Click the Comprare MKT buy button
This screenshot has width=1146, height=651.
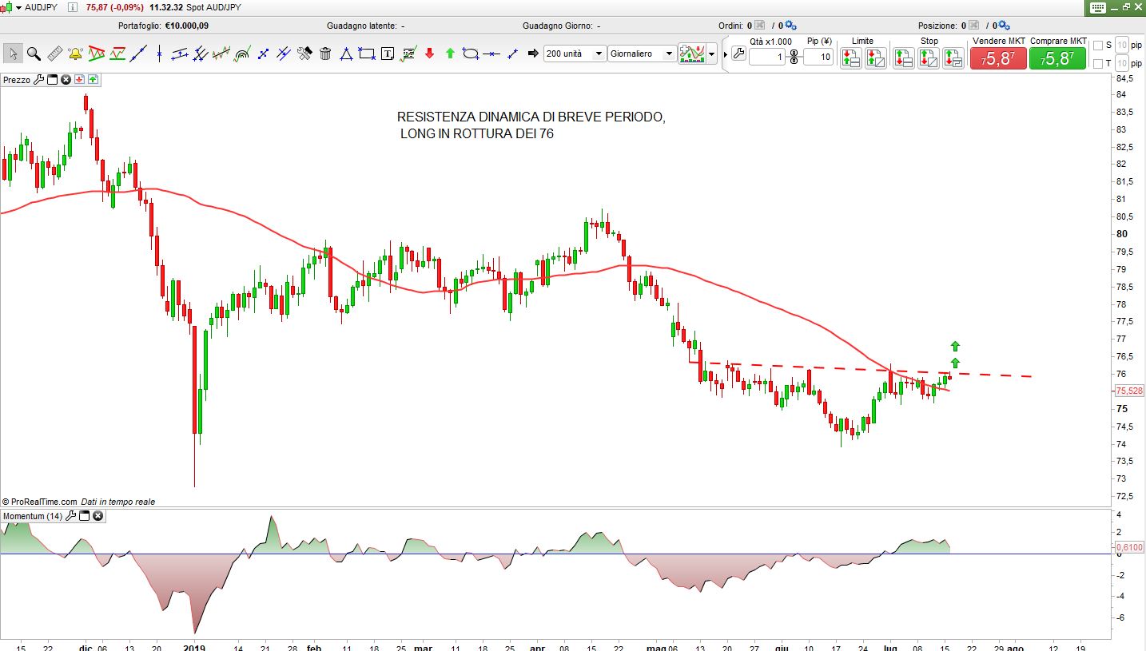click(1057, 58)
